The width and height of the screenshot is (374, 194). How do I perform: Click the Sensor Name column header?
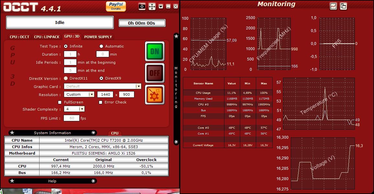(203, 83)
